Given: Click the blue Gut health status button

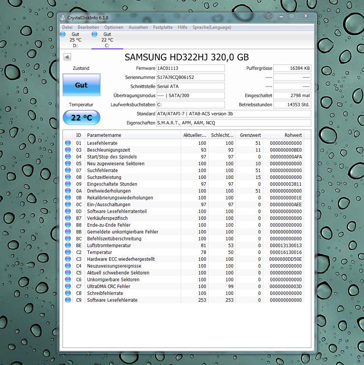Looking at the screenshot, I should click(82, 85).
